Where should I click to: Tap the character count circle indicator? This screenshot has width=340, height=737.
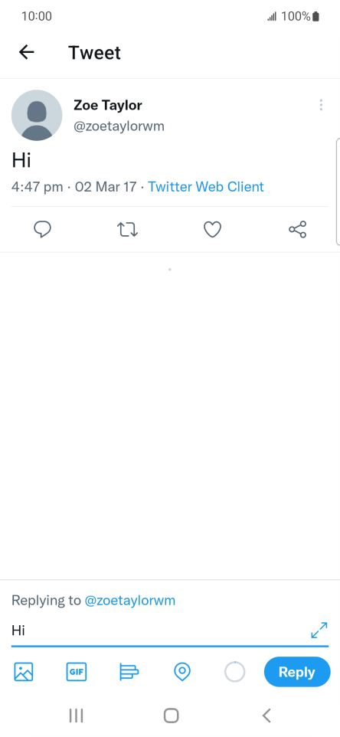(235, 672)
